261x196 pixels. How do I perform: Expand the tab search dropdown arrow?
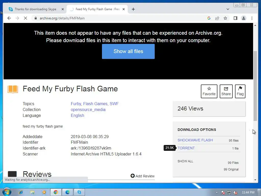(228, 9)
